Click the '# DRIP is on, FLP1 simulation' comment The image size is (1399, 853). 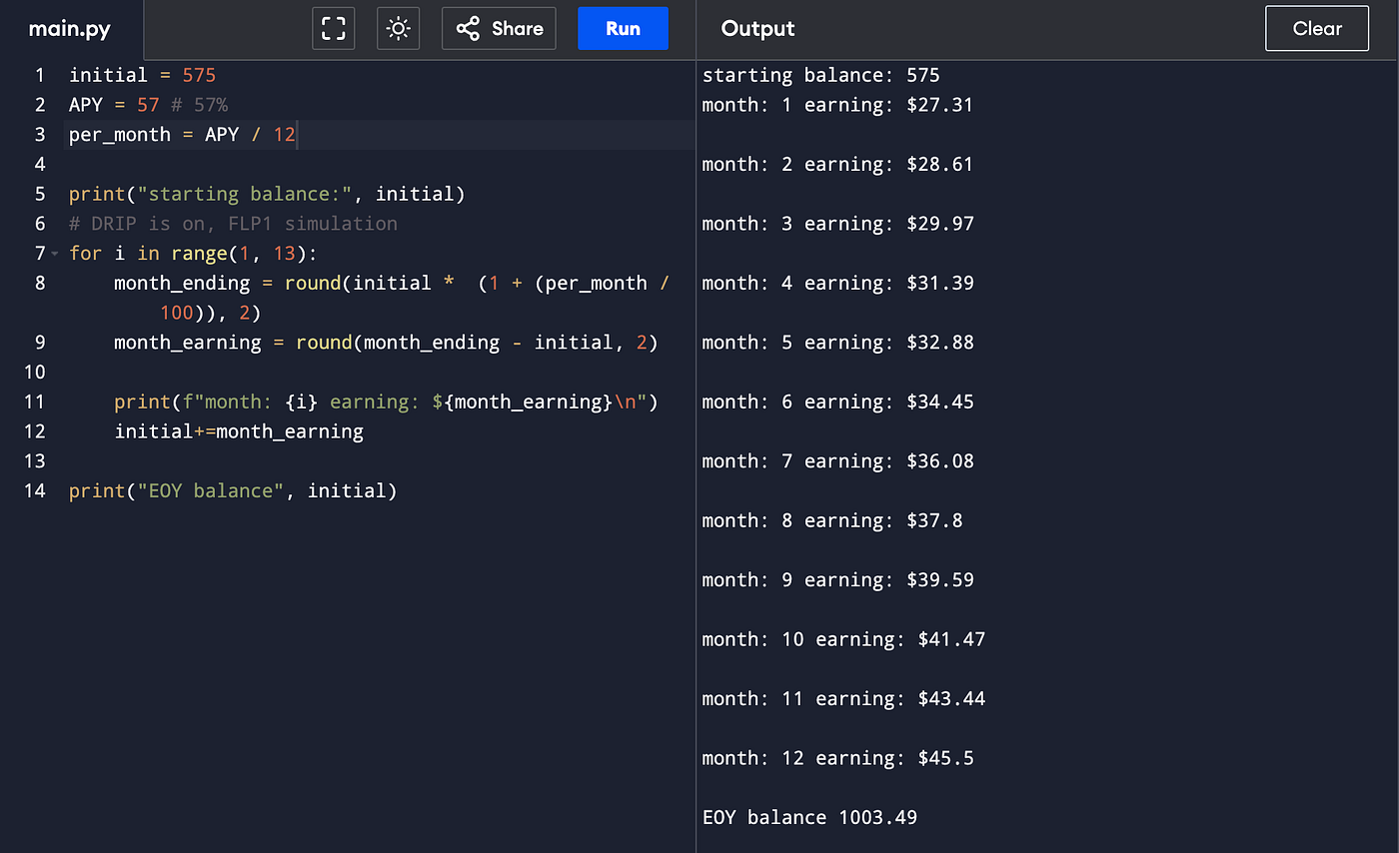[233, 224]
